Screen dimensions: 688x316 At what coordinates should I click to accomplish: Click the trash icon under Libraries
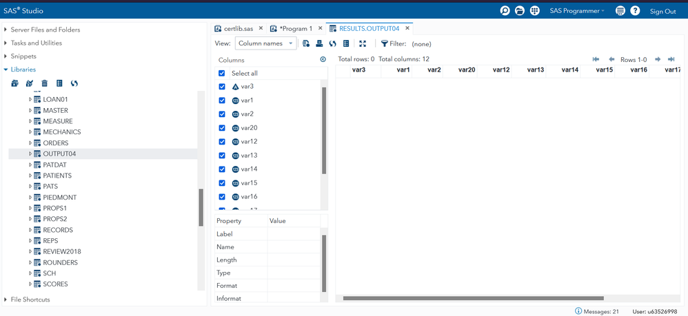[x=44, y=83]
